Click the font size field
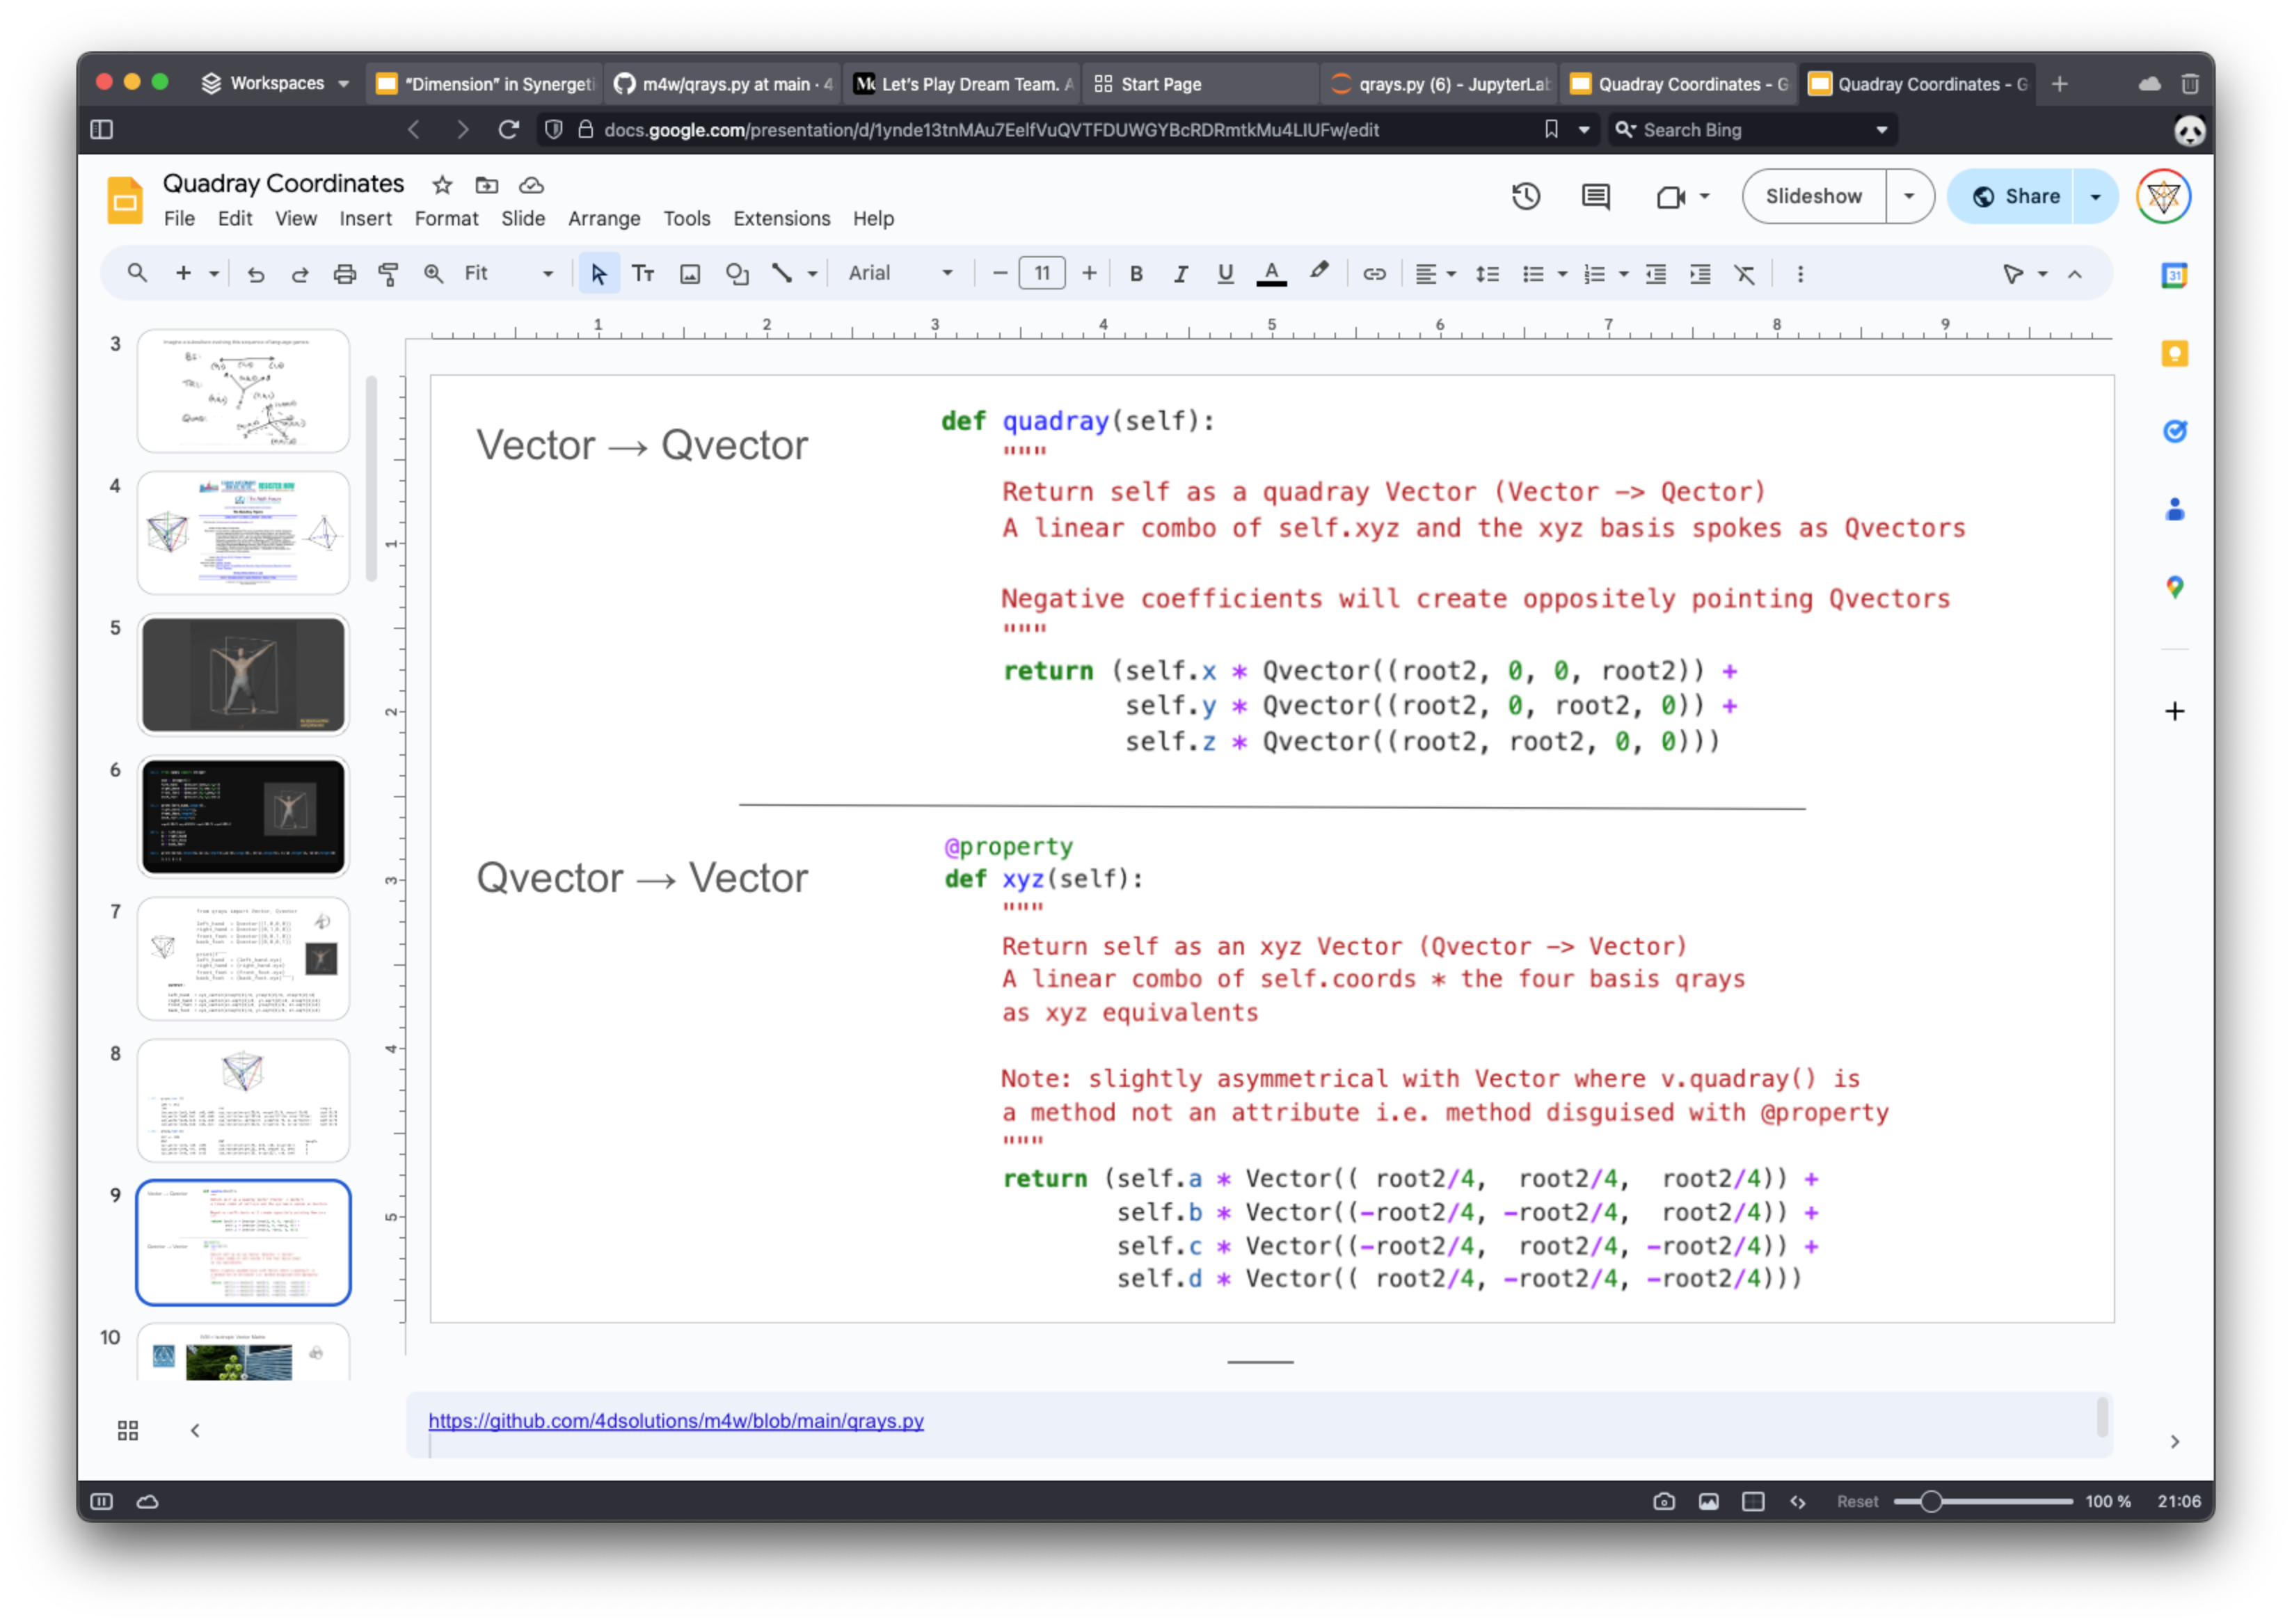2292x1624 pixels. [x=1042, y=273]
